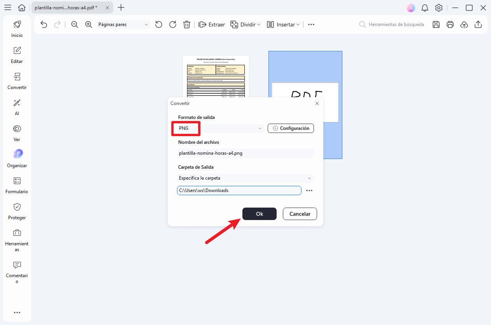
Task: Print the document using printer icon
Action: (x=450, y=24)
